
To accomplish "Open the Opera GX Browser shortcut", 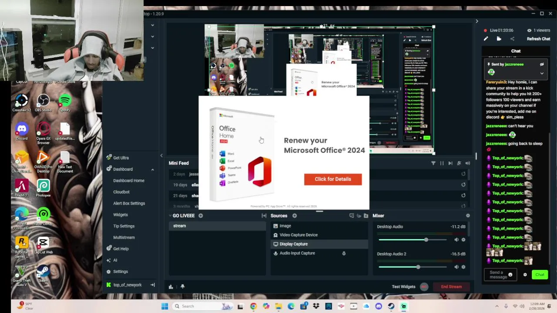I will tap(43, 133).
